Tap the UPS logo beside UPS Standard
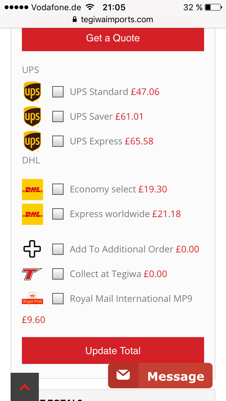Viewport: 226px width, 401px height. 32,92
